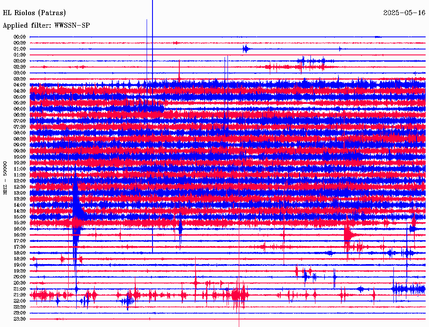Select the 15:30 time label

[x=20, y=223]
